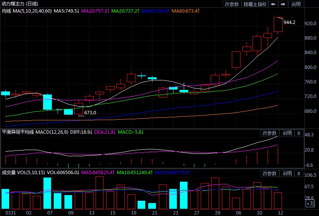Click the 均线 MA(5,10,20,40,60) label
This screenshot has height=216, width=319.
[27, 11]
